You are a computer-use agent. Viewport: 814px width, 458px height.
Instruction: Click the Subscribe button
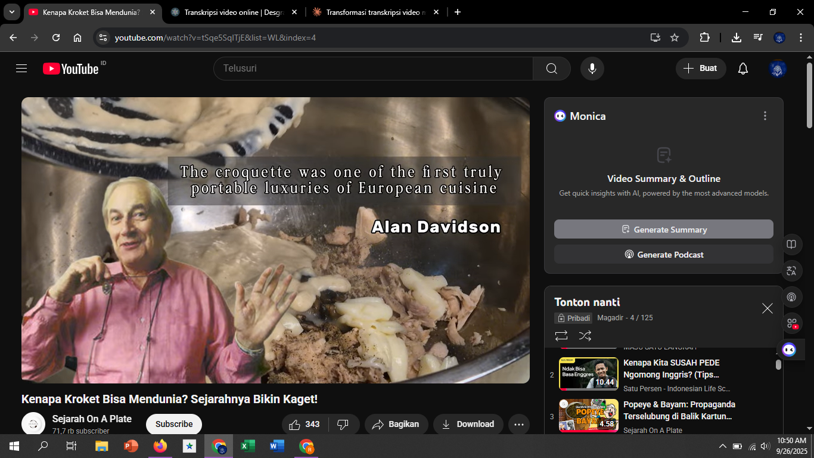point(174,425)
